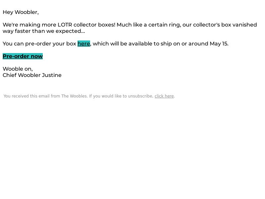Click the words "collector boxes!" in first sentence
Image resolution: width=265 pixels, height=199 pixels.
[94, 25]
